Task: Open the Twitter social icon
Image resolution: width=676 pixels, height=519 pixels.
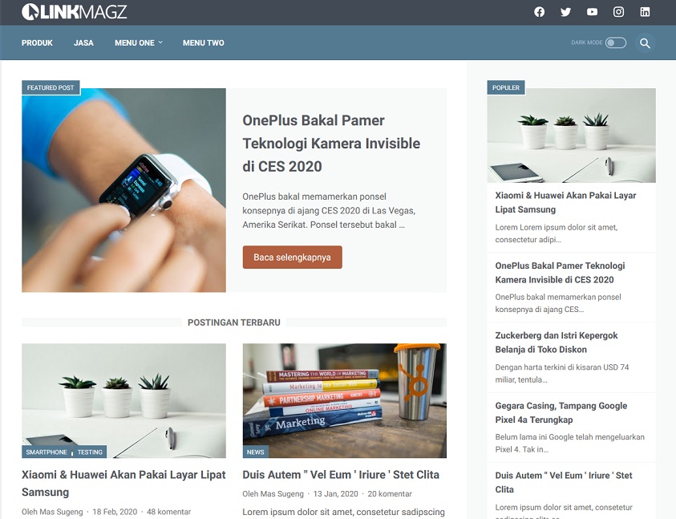Action: [565, 12]
